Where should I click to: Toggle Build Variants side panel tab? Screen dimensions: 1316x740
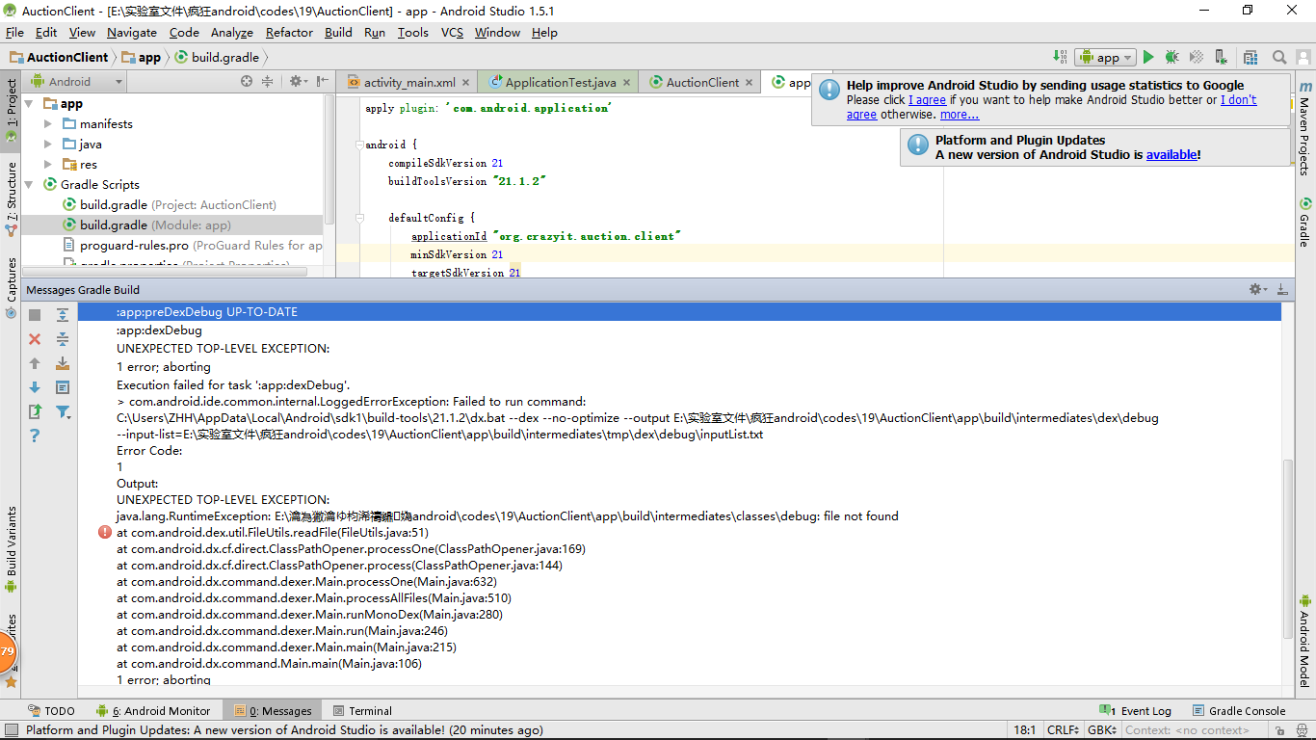(x=12, y=549)
